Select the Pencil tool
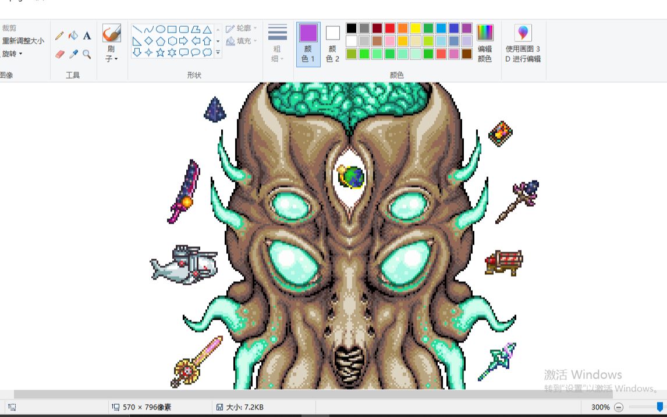Image resolution: width=667 pixels, height=417 pixels. coord(59,36)
